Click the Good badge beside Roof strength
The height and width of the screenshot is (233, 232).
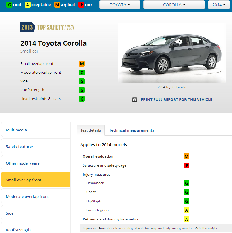82,90
